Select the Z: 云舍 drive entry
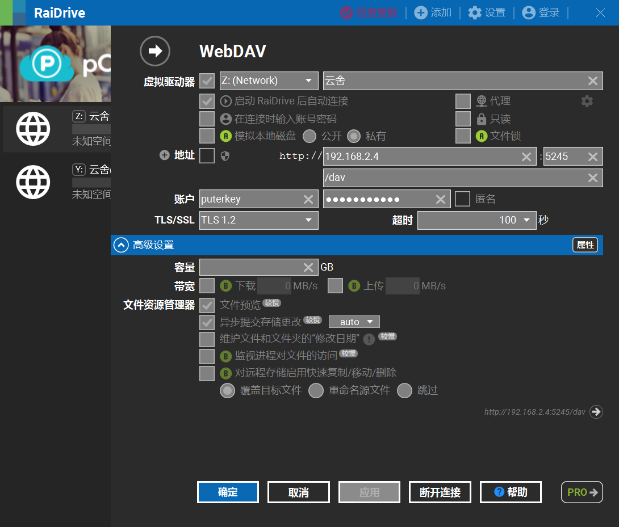The height and width of the screenshot is (527, 619). click(57, 129)
